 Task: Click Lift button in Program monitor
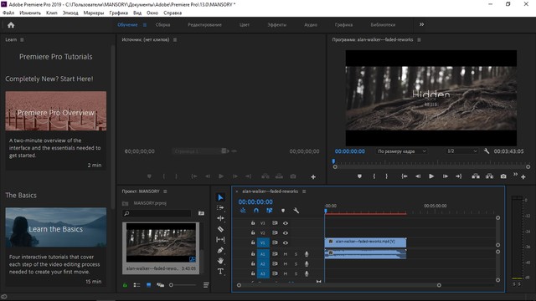tap(476, 176)
